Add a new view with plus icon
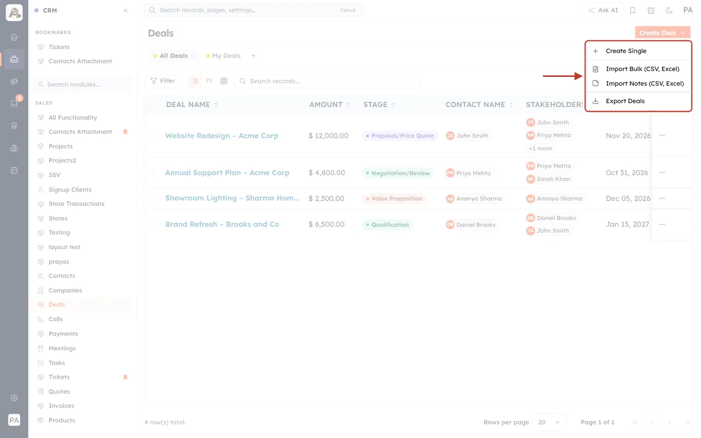 253,55
